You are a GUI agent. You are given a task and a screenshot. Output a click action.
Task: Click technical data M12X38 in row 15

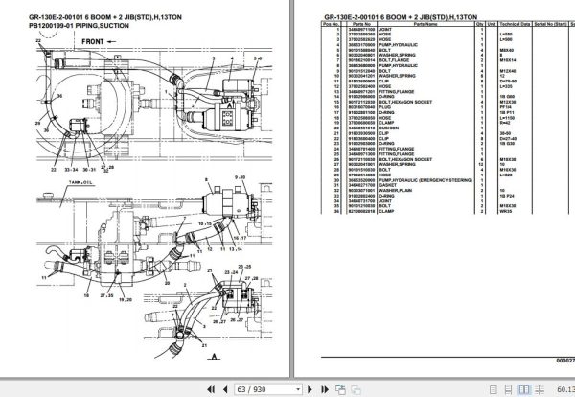508,102
